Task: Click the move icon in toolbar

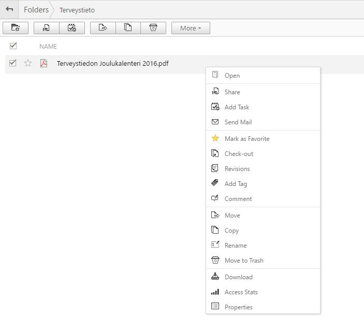Action: tap(103, 28)
